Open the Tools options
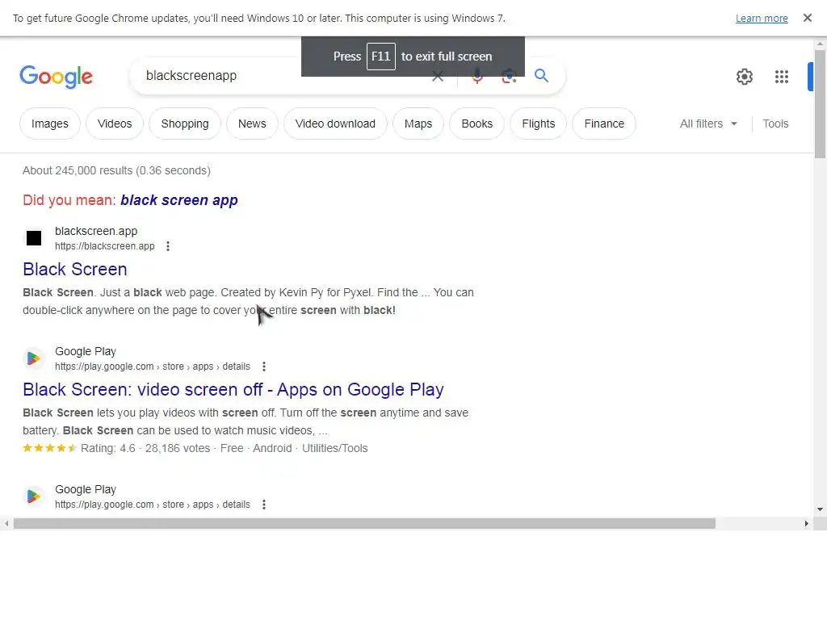The height and width of the screenshot is (620, 827). [x=775, y=124]
